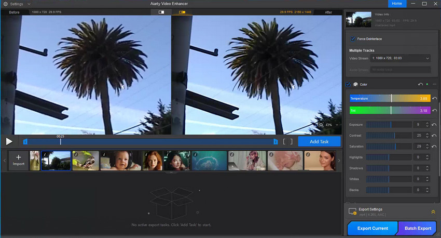441x238 pixels.
Task: Select the baby with headphones thumbnail
Action: pyautogui.click(x=121, y=161)
